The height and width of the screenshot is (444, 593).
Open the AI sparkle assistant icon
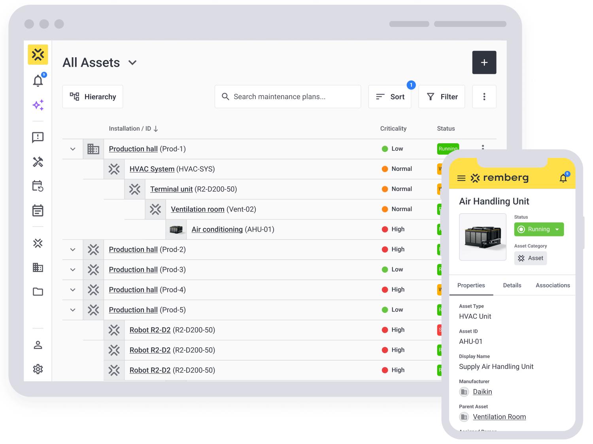(38, 105)
